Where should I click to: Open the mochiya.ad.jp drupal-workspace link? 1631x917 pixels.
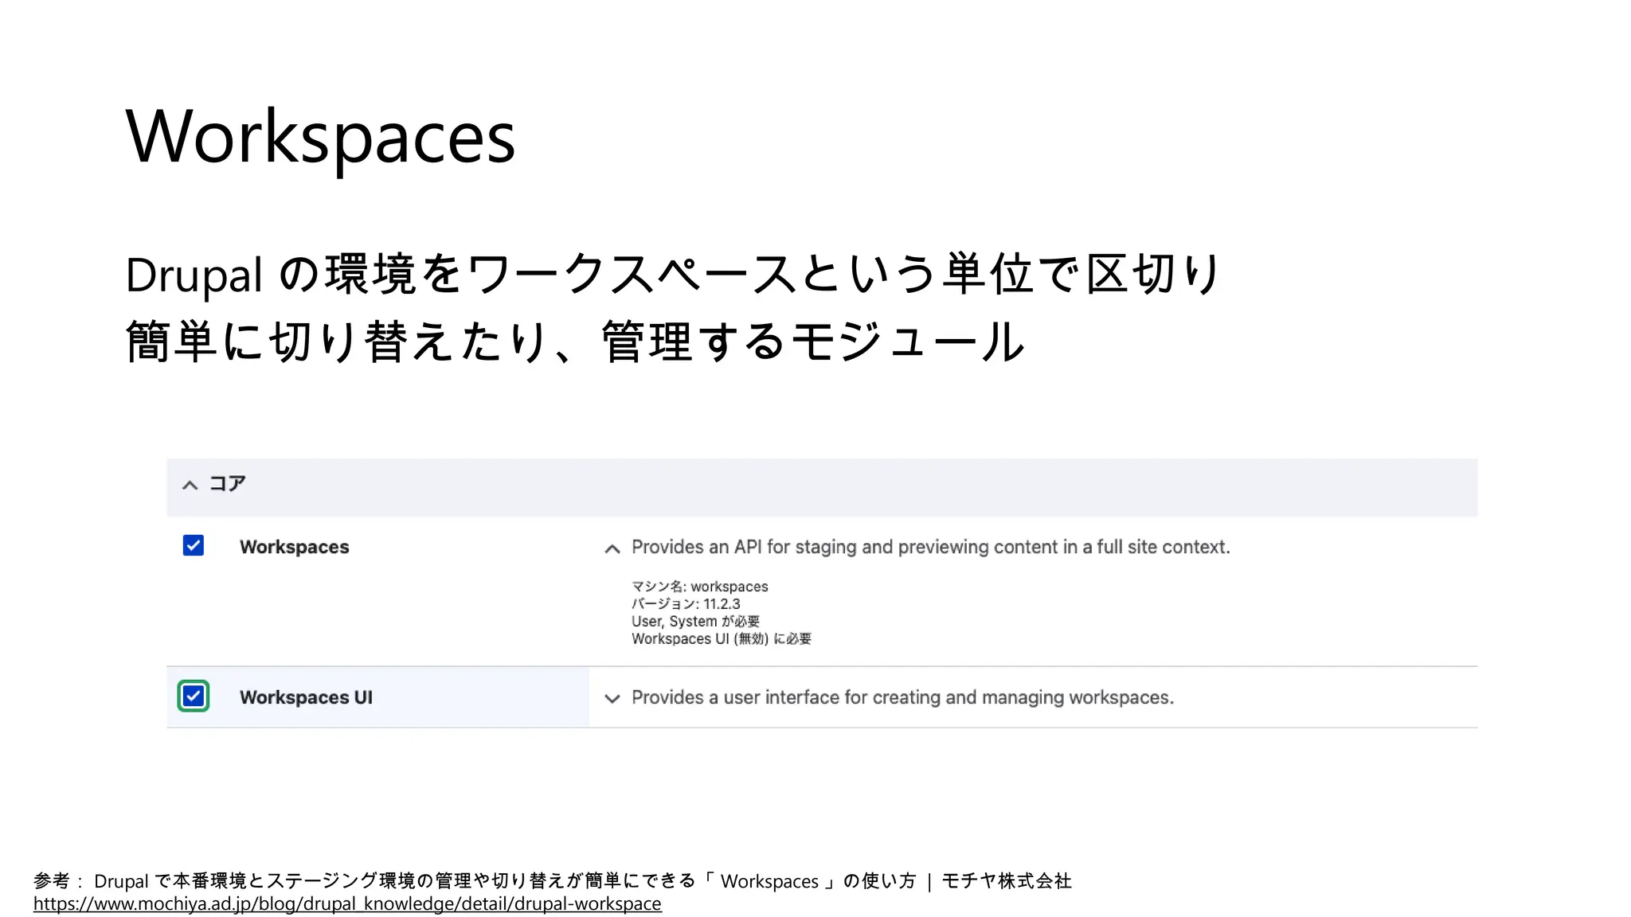347,903
